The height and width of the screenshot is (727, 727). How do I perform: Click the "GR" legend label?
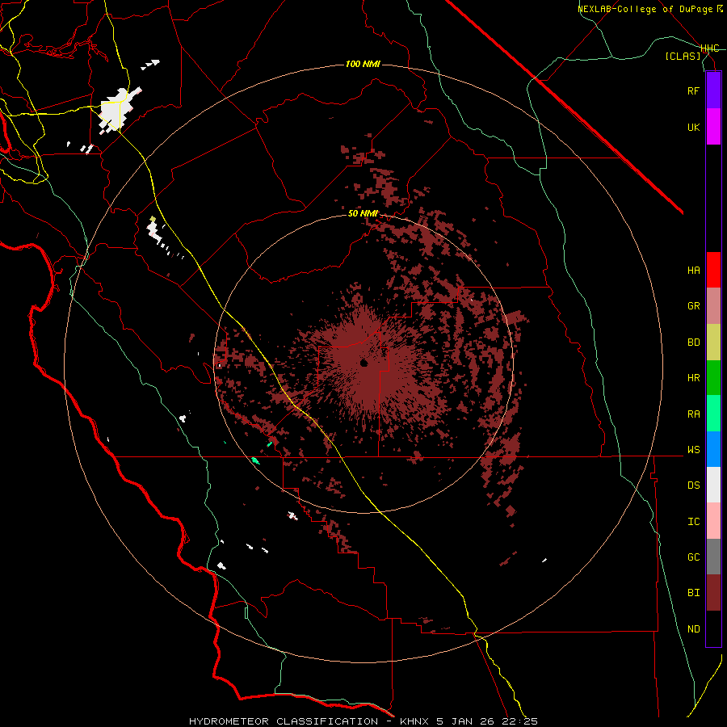(693, 306)
